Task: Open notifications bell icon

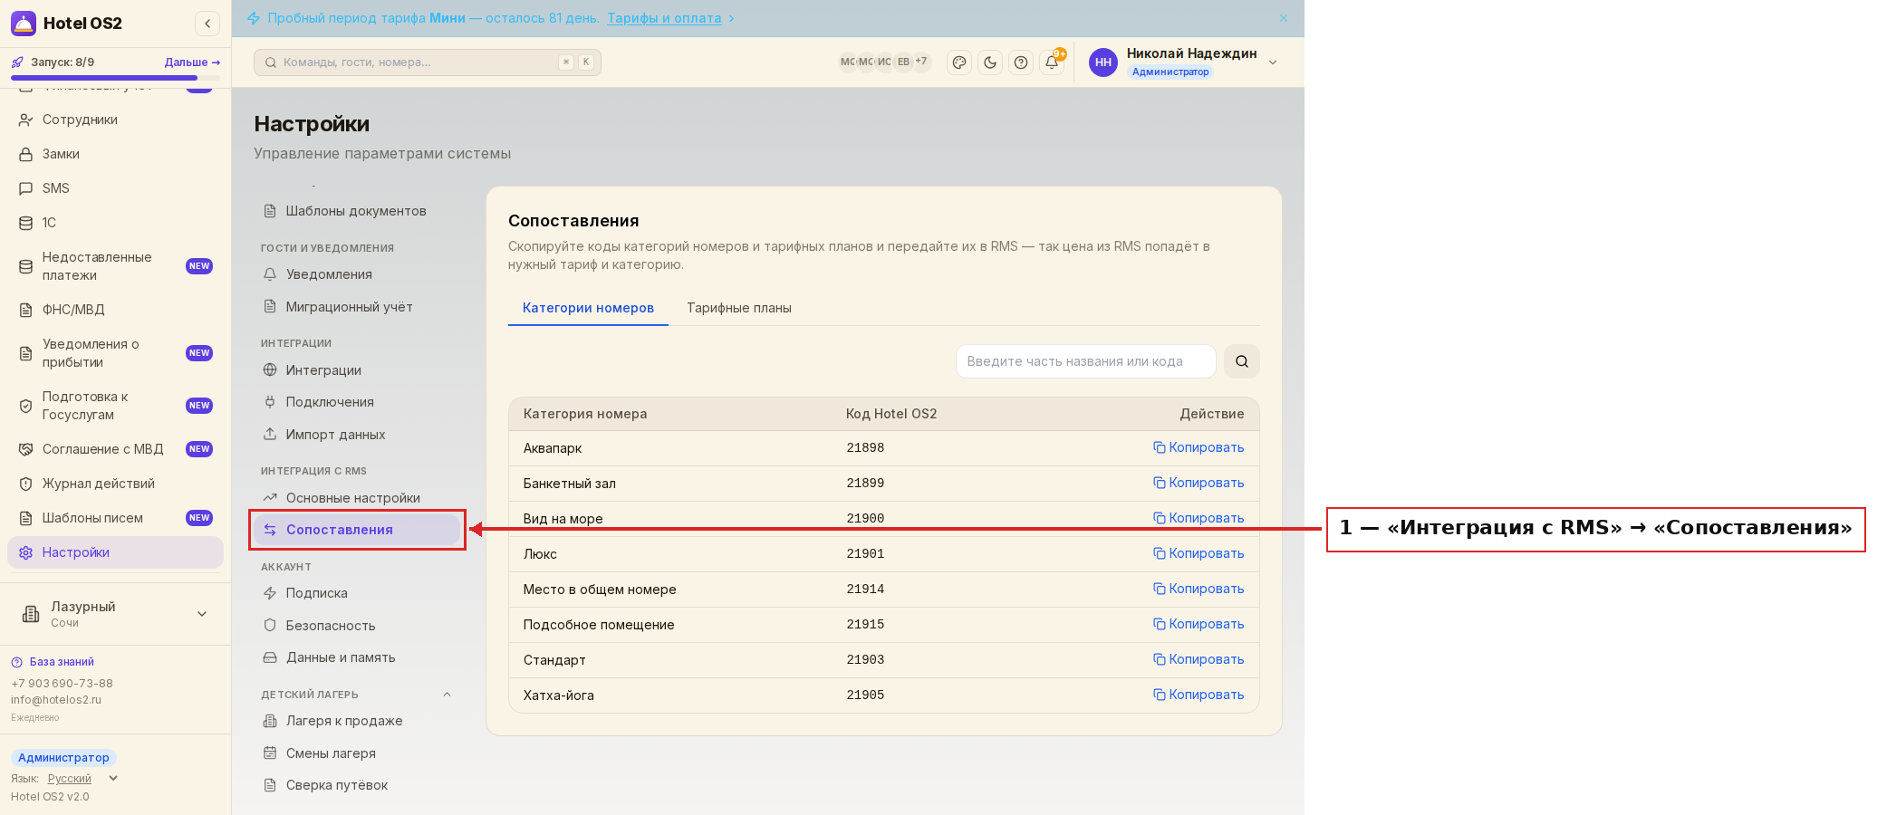Action: [1052, 62]
